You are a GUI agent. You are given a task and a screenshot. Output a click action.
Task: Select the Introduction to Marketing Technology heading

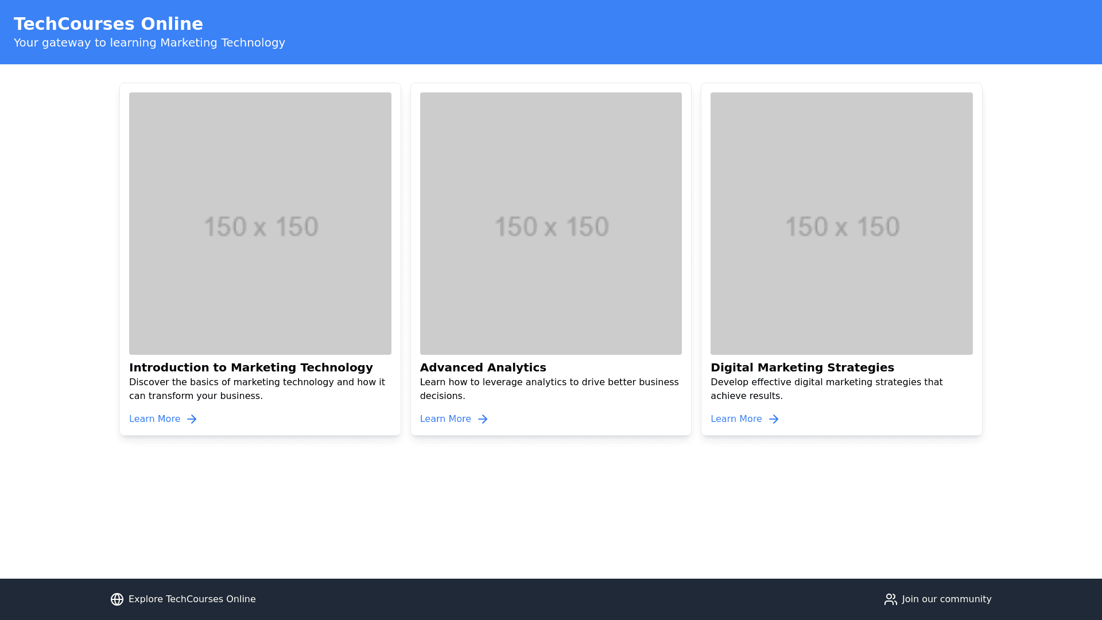coord(251,367)
